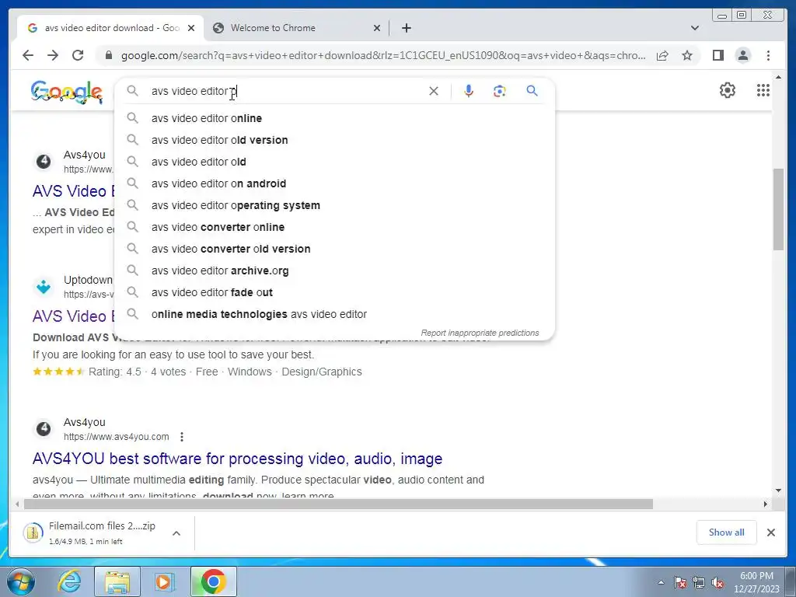Select suggestion avs video converter online
The width and height of the screenshot is (796, 597).
click(334, 228)
